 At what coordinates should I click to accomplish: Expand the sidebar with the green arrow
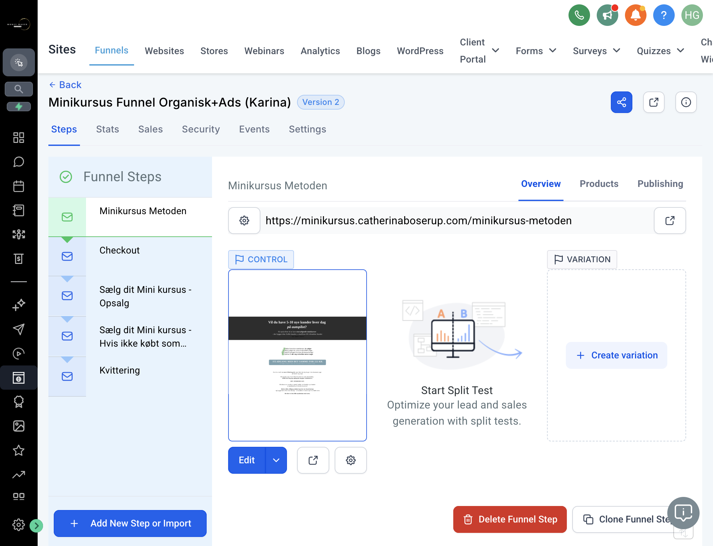pyautogui.click(x=36, y=525)
